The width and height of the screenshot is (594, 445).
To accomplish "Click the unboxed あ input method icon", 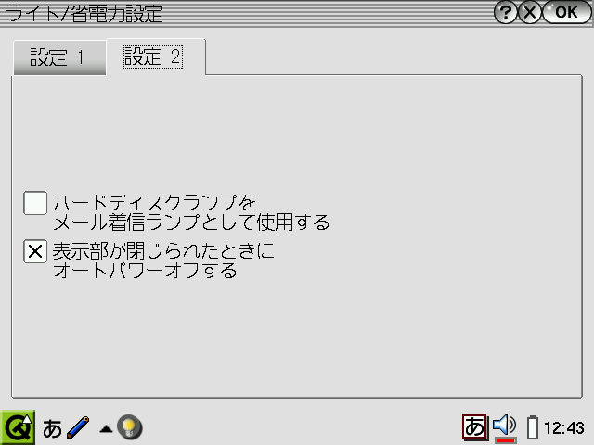I will 52,428.
